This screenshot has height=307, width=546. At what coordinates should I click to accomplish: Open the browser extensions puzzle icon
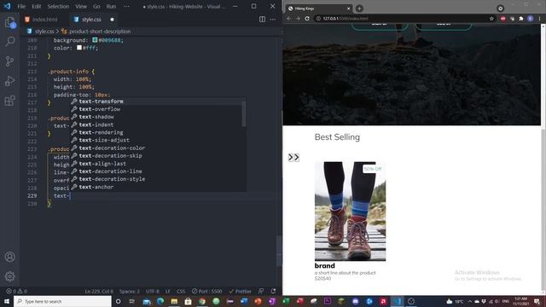coord(521,19)
